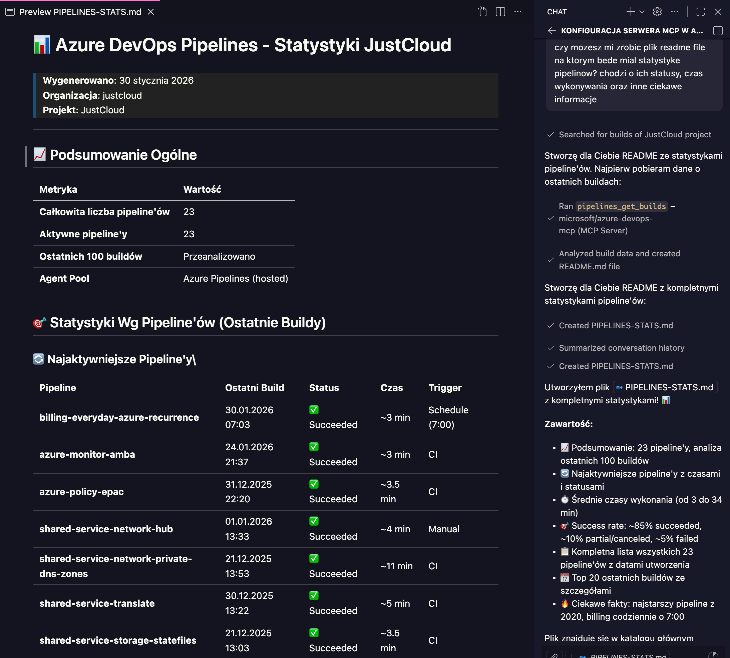Expand the new chat dropdown chevron

(x=642, y=12)
